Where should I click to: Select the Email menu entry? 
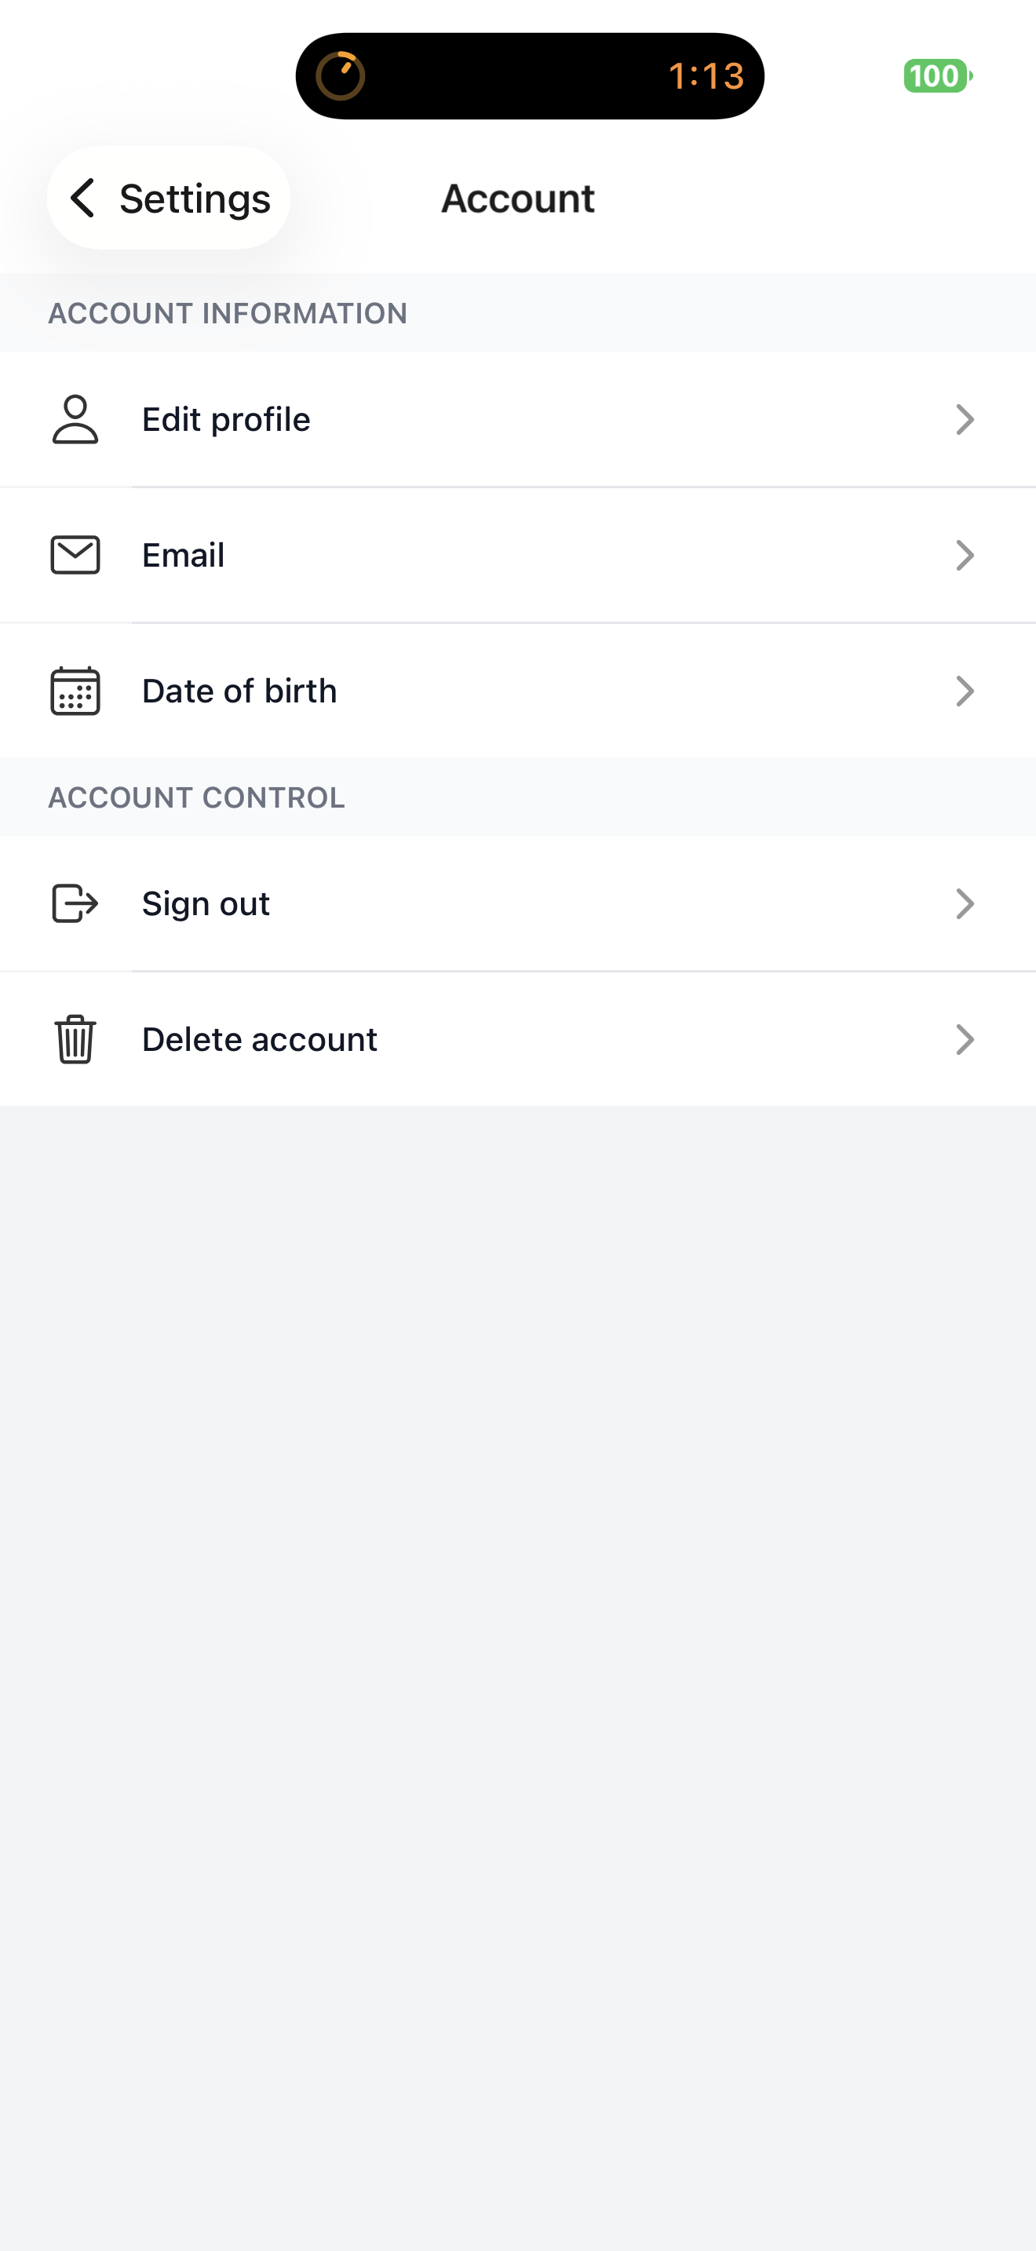pyautogui.click(x=184, y=555)
